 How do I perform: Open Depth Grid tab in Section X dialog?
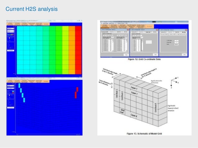pos(119,32)
